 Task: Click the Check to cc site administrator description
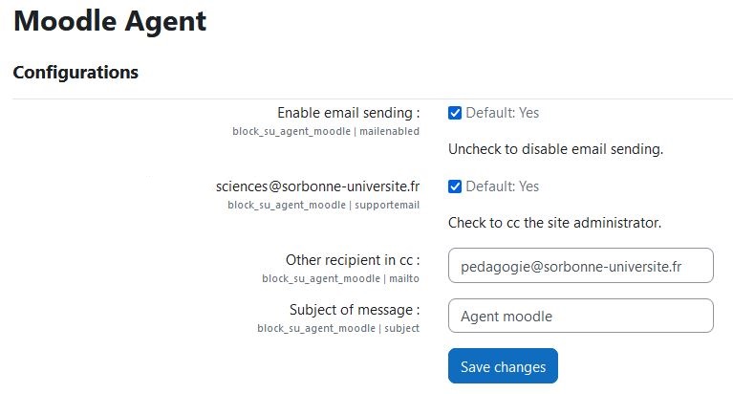tap(555, 223)
